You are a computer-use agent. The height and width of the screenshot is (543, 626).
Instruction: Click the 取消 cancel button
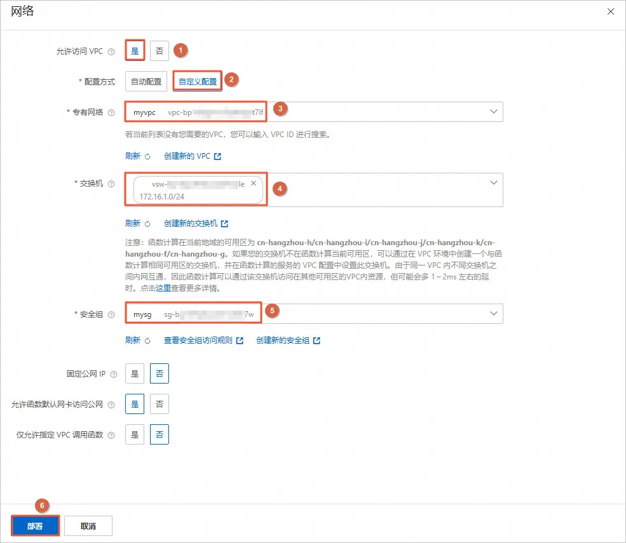pyautogui.click(x=88, y=526)
